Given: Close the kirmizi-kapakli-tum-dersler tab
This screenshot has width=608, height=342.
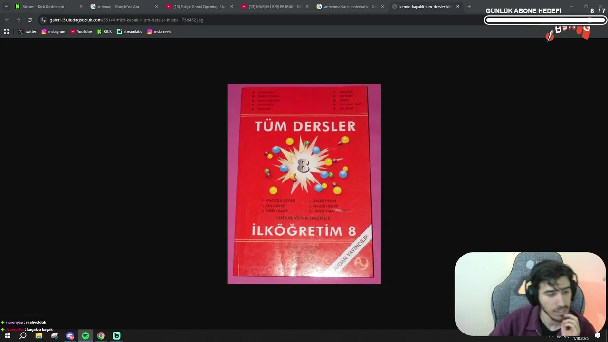Looking at the screenshot, I should pos(458,7).
